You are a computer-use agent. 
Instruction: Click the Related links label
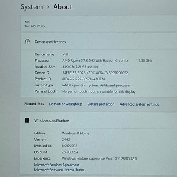point(34,104)
